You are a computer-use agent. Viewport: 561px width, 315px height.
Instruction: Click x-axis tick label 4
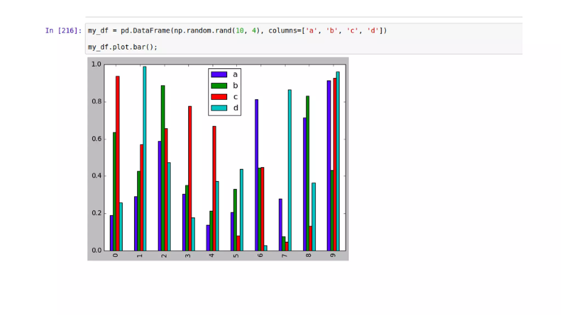212,255
